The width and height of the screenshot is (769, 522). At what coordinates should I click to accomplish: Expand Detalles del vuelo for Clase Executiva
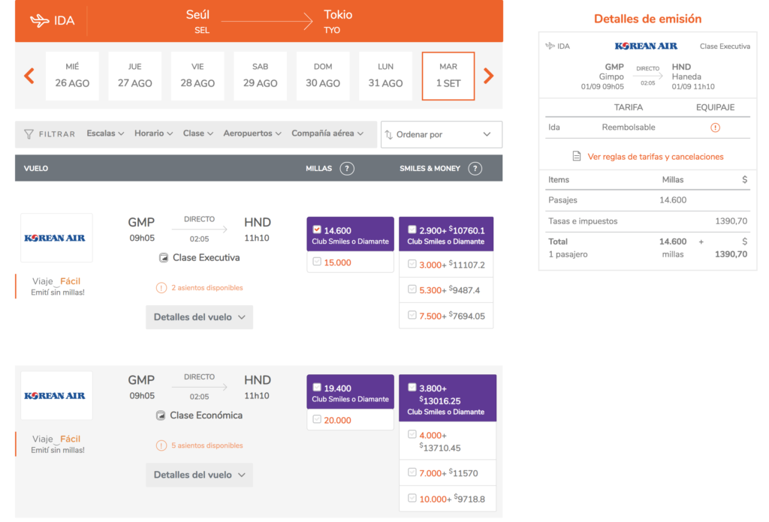(x=199, y=317)
